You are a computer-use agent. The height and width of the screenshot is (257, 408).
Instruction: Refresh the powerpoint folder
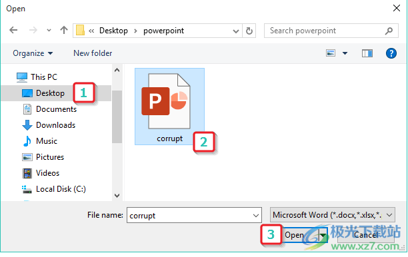click(249, 31)
